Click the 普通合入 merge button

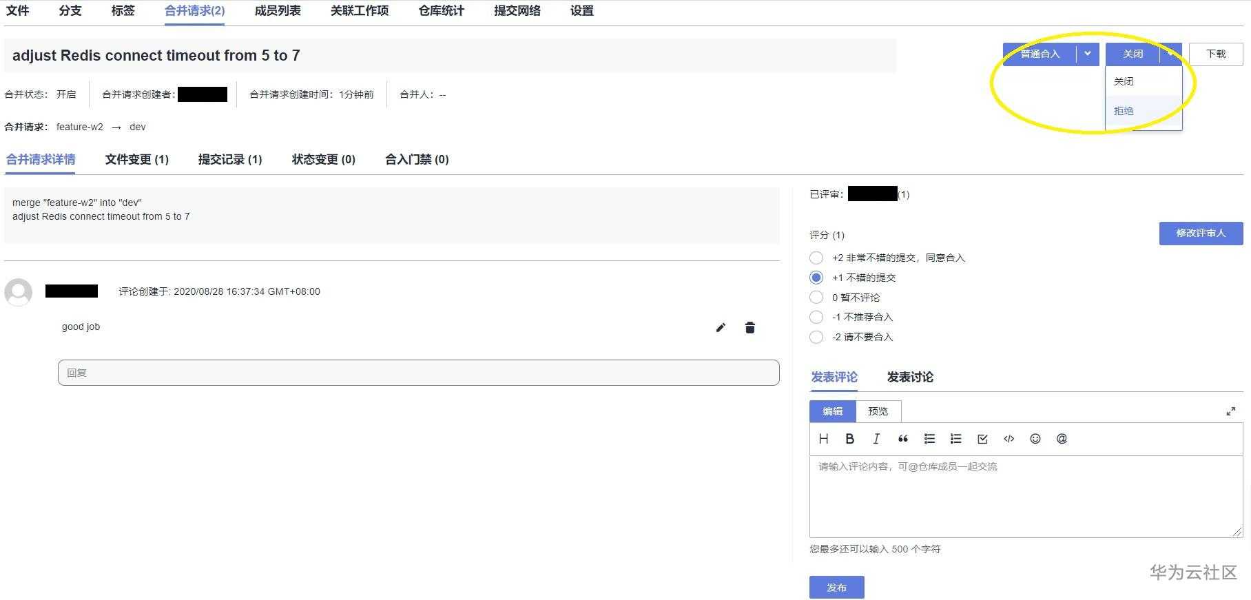pyautogui.click(x=1040, y=54)
